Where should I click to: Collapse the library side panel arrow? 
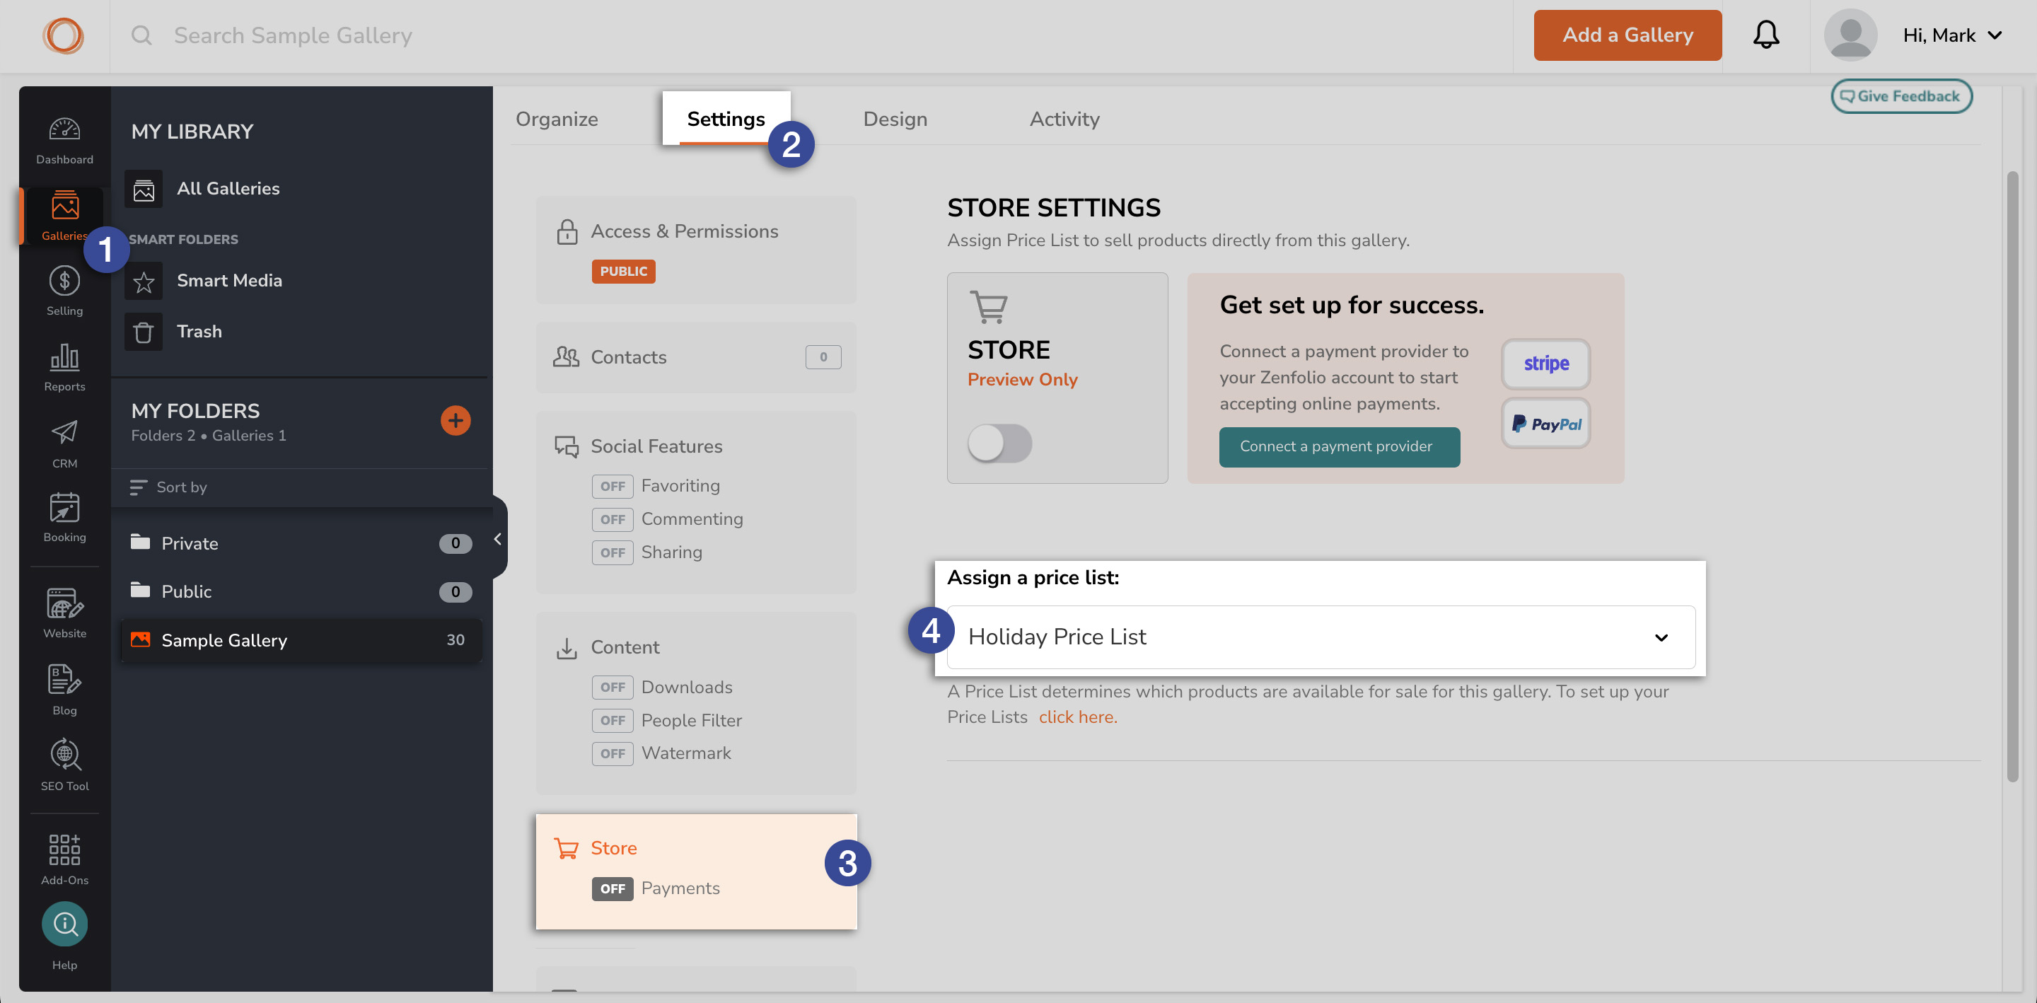(498, 540)
